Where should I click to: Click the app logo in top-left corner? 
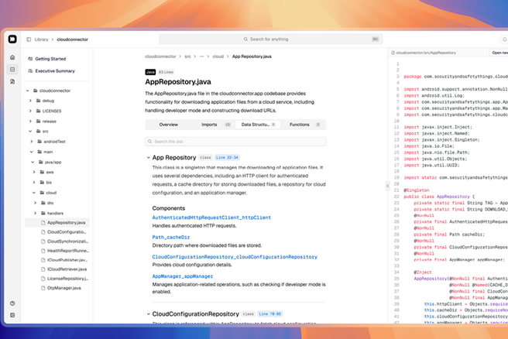tap(12, 39)
